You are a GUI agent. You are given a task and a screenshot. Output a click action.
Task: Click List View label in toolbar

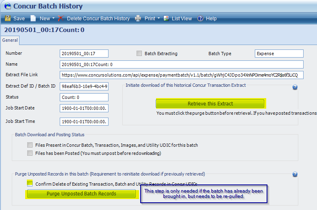click(182, 19)
